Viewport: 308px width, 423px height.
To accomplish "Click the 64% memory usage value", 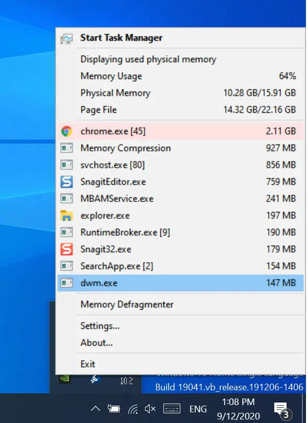I will tap(287, 76).
